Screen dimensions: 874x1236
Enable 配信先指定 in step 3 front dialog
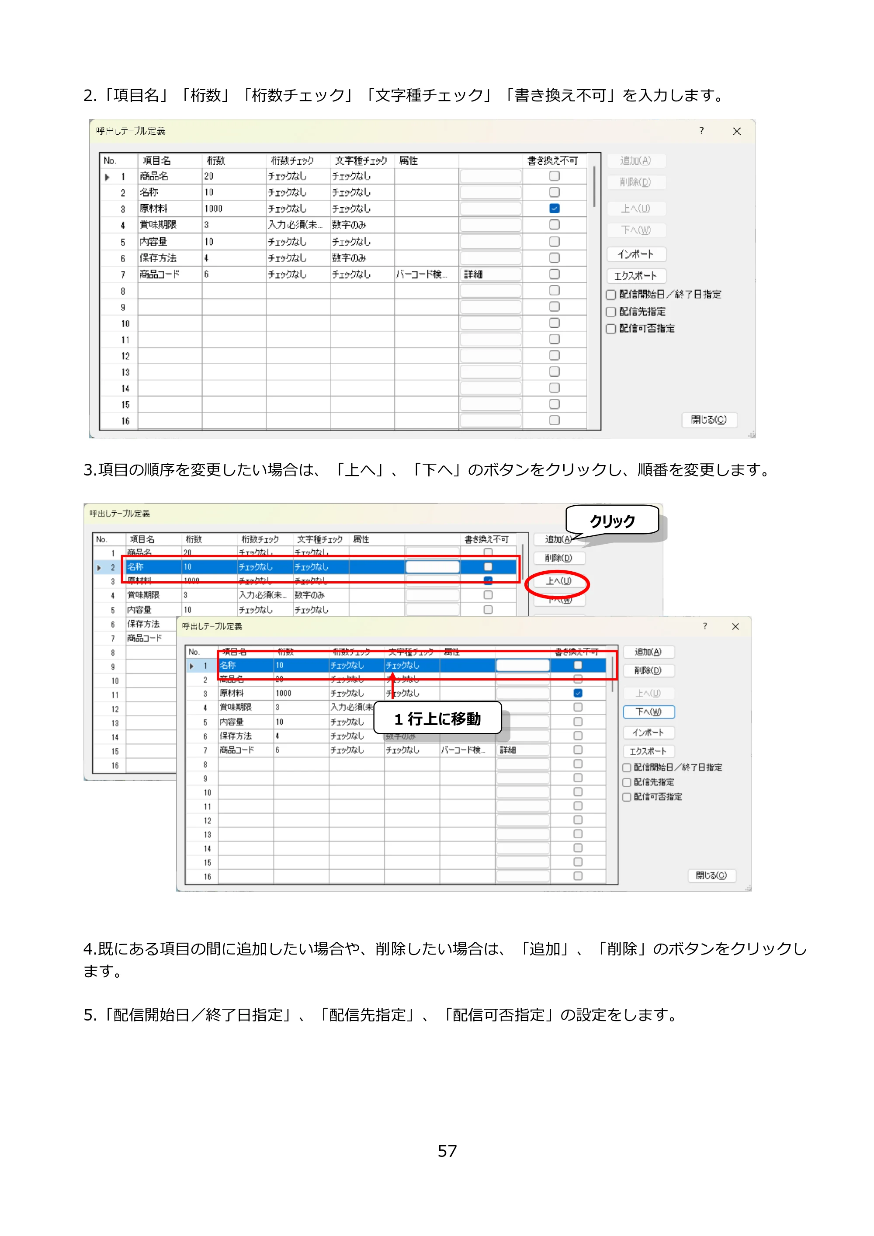point(626,782)
